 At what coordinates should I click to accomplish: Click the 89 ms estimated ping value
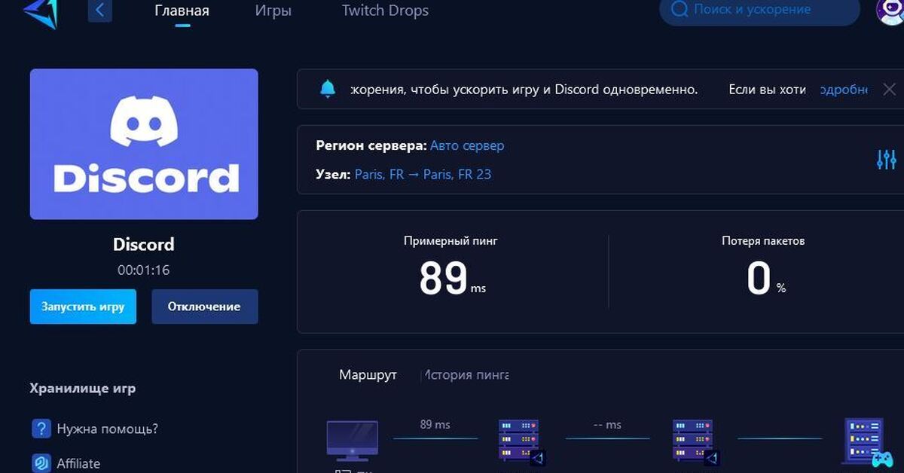452,278
